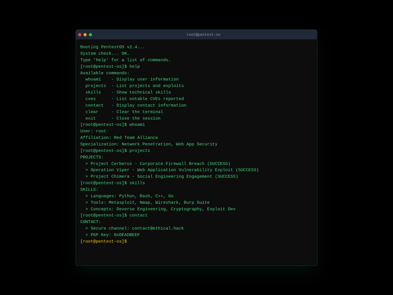The width and height of the screenshot is (393, 295).
Task: Click the 'SKILLS:' heading
Action: click(x=89, y=190)
